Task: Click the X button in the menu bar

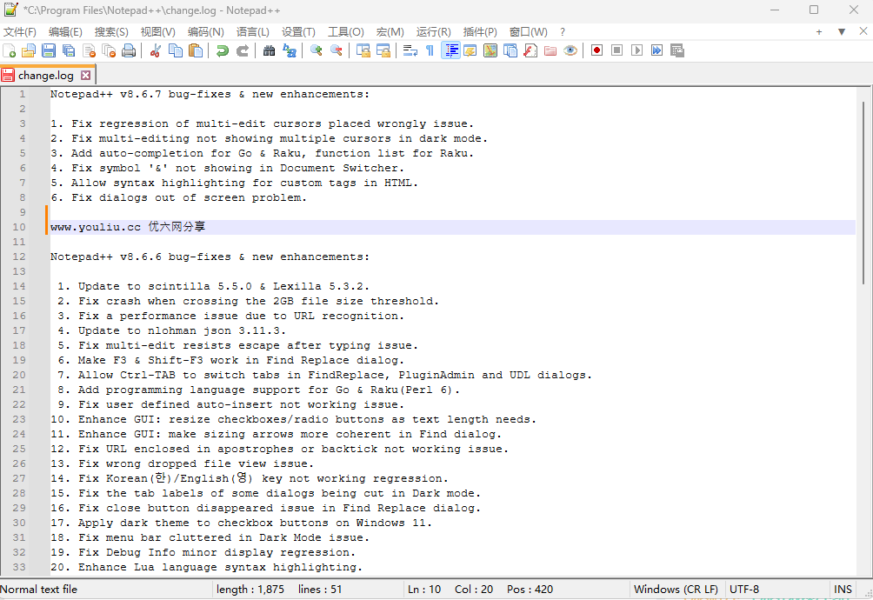Action: (x=863, y=31)
